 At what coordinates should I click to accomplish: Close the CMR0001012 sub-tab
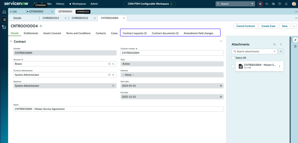[95, 18]
